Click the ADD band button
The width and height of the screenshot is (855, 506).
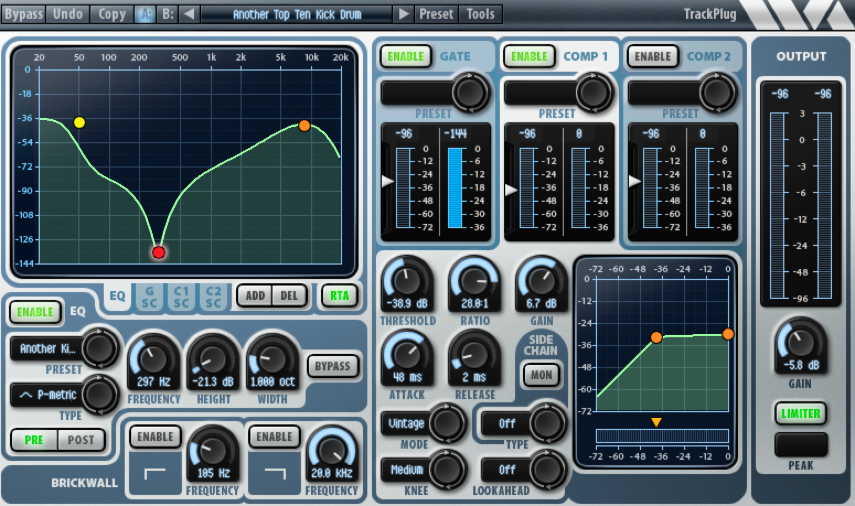255,295
